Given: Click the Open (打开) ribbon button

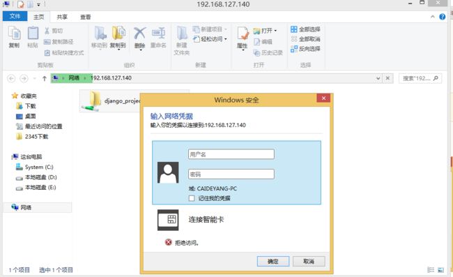Looking at the screenshot, I should (265, 31).
